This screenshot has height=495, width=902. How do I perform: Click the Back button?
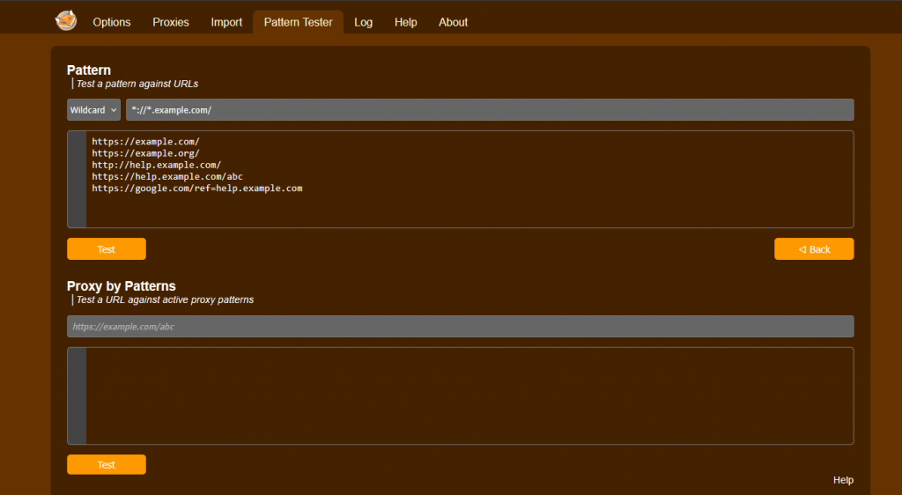click(x=814, y=249)
